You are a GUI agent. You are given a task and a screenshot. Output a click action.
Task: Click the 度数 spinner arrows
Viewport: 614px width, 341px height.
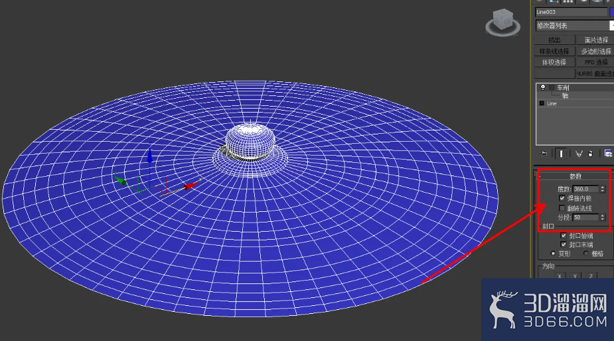coord(603,189)
